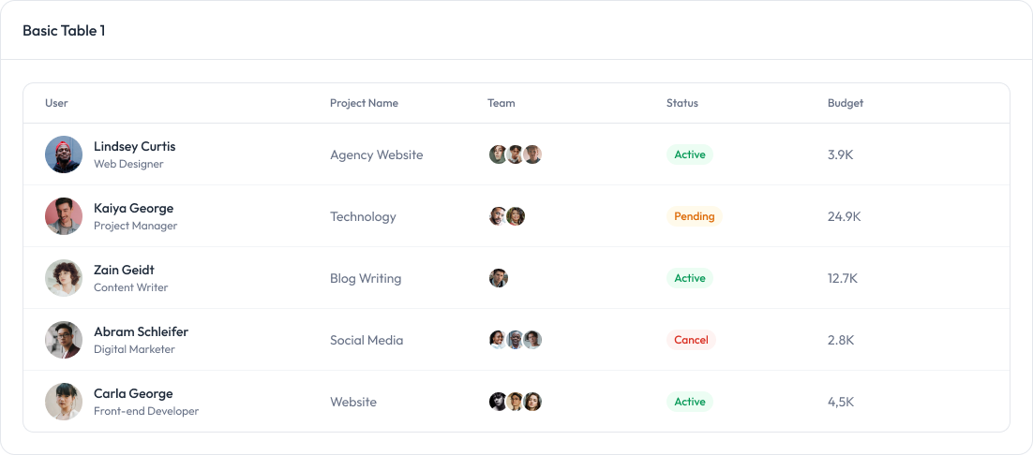Click middle team avatar in Social Media row
Viewport: 1033px width, 455px height.
coord(516,340)
